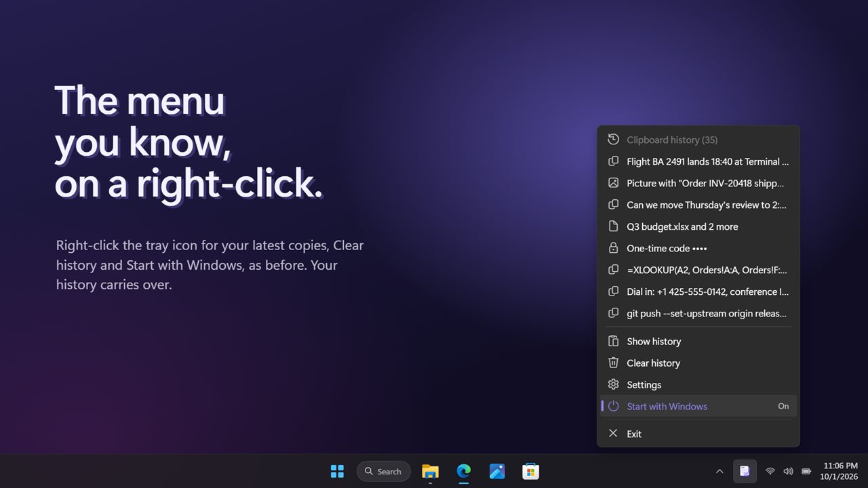Screen dimensions: 868x488
Task: Click the Show history clipboard icon
Action: tap(613, 341)
